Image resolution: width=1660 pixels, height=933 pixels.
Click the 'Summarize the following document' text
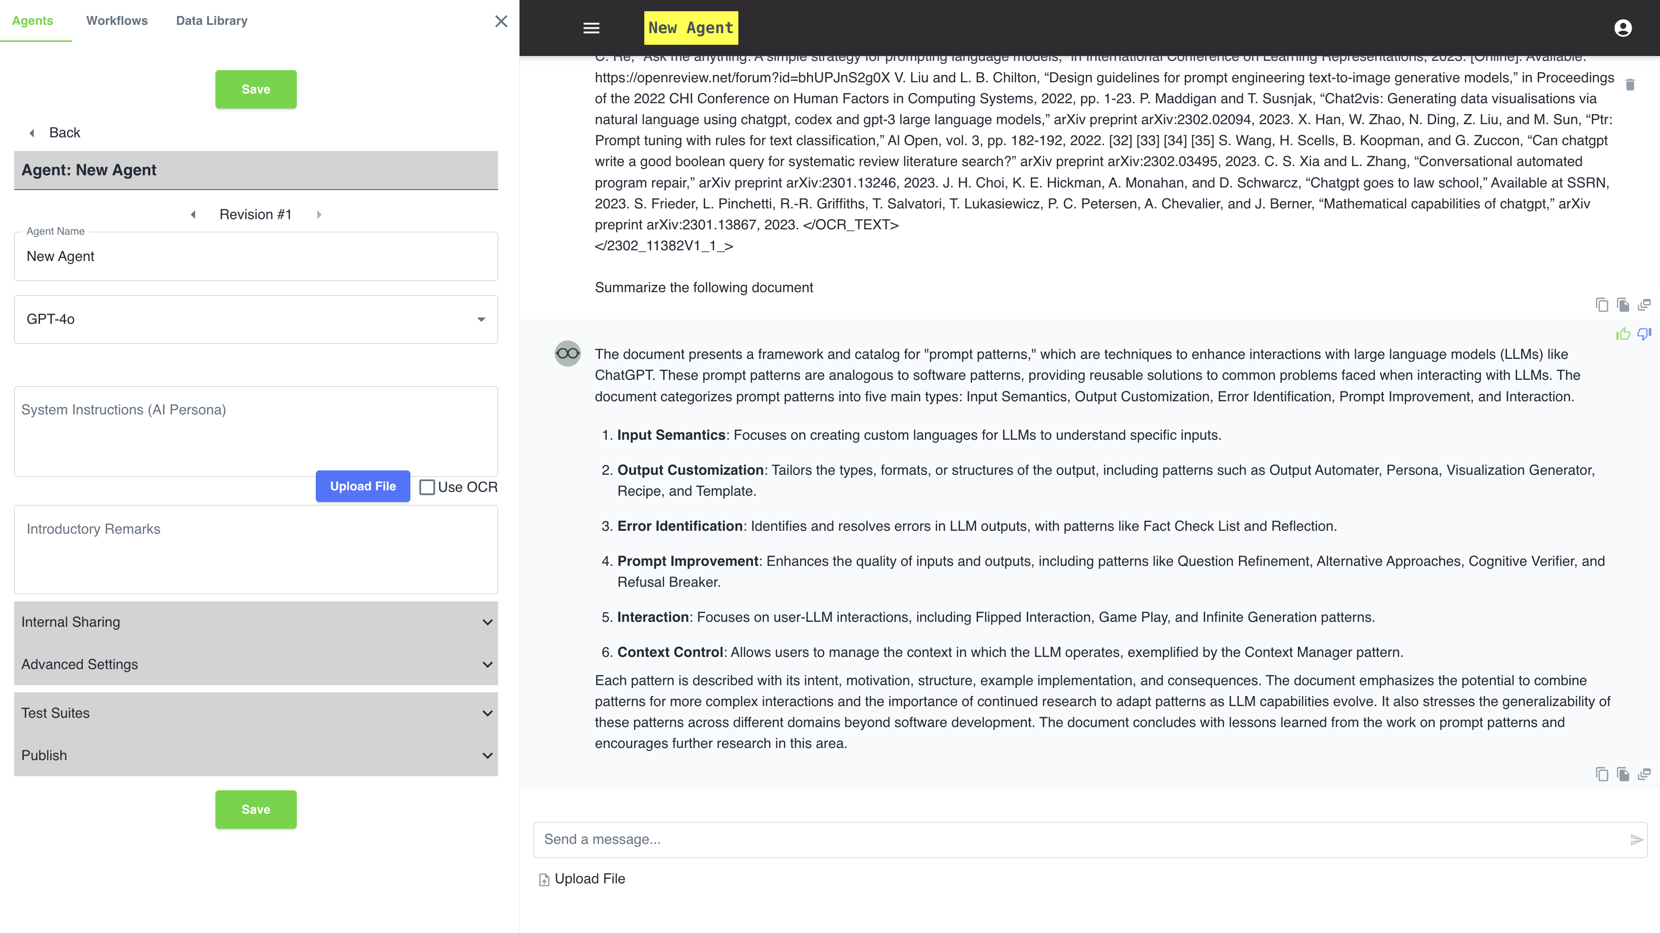point(704,287)
